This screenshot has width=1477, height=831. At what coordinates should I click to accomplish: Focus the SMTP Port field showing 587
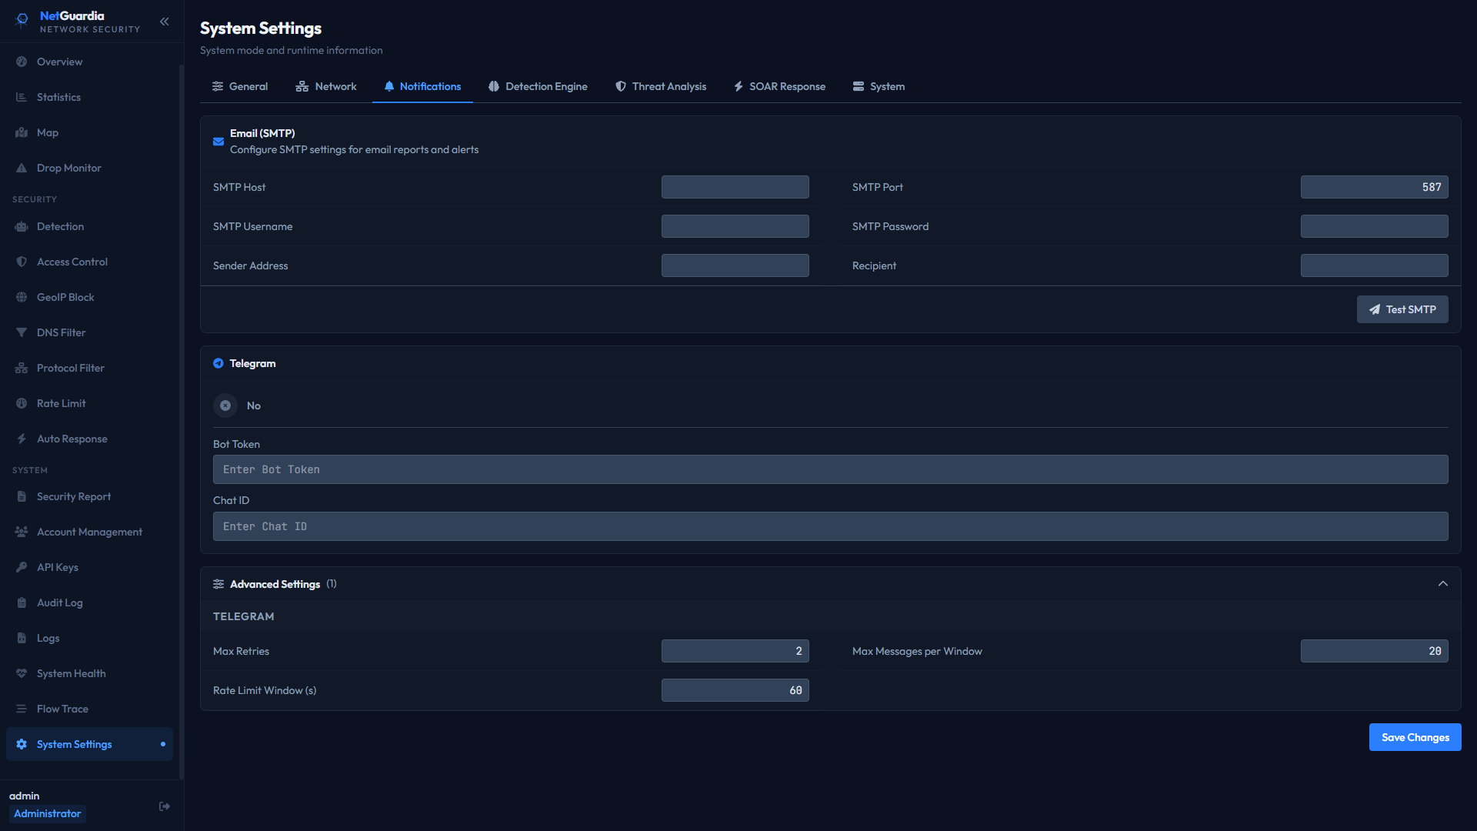click(x=1375, y=187)
